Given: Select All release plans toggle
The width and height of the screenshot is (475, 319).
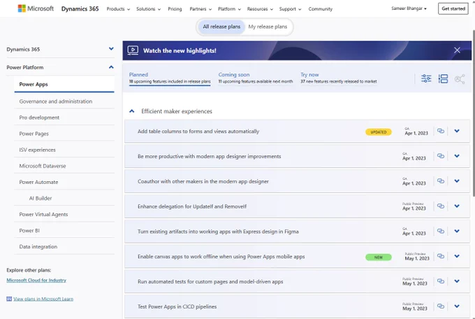Looking at the screenshot, I should (x=221, y=27).
